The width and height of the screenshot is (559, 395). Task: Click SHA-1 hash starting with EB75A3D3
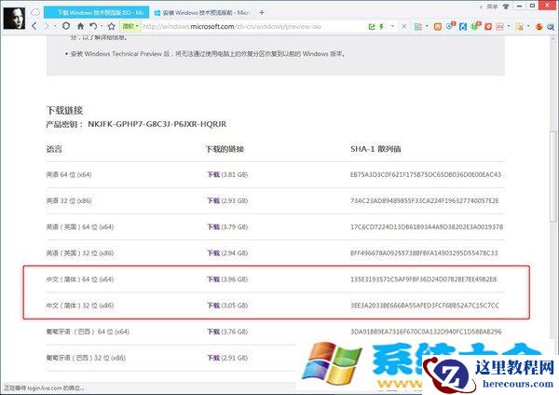(426, 175)
